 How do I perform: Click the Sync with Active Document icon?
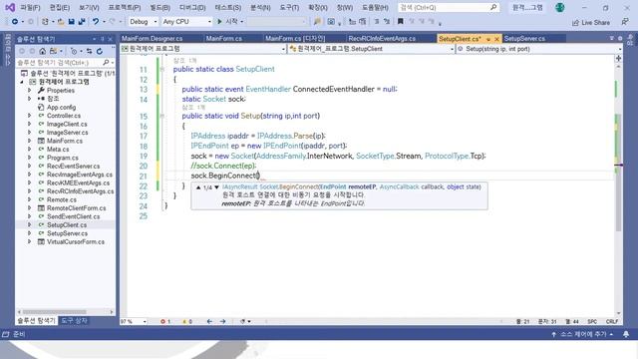[89, 51]
